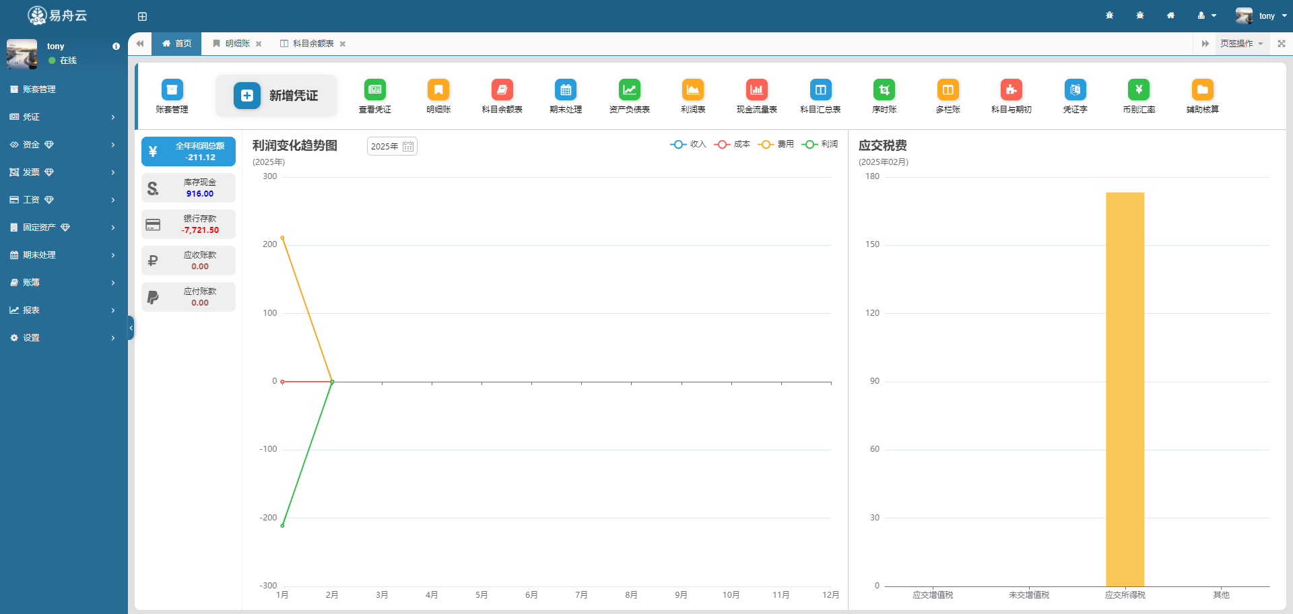Switch to the 首页 tab
This screenshot has height=614, width=1293.
pyautogui.click(x=176, y=43)
